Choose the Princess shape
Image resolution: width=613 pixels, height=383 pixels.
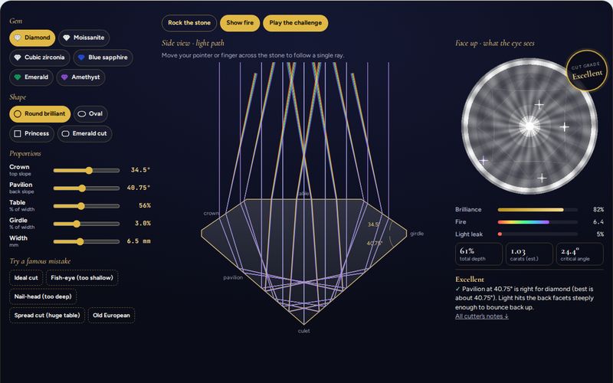click(31, 133)
